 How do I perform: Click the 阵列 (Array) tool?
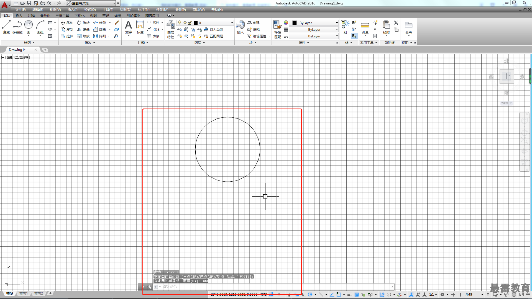(100, 36)
